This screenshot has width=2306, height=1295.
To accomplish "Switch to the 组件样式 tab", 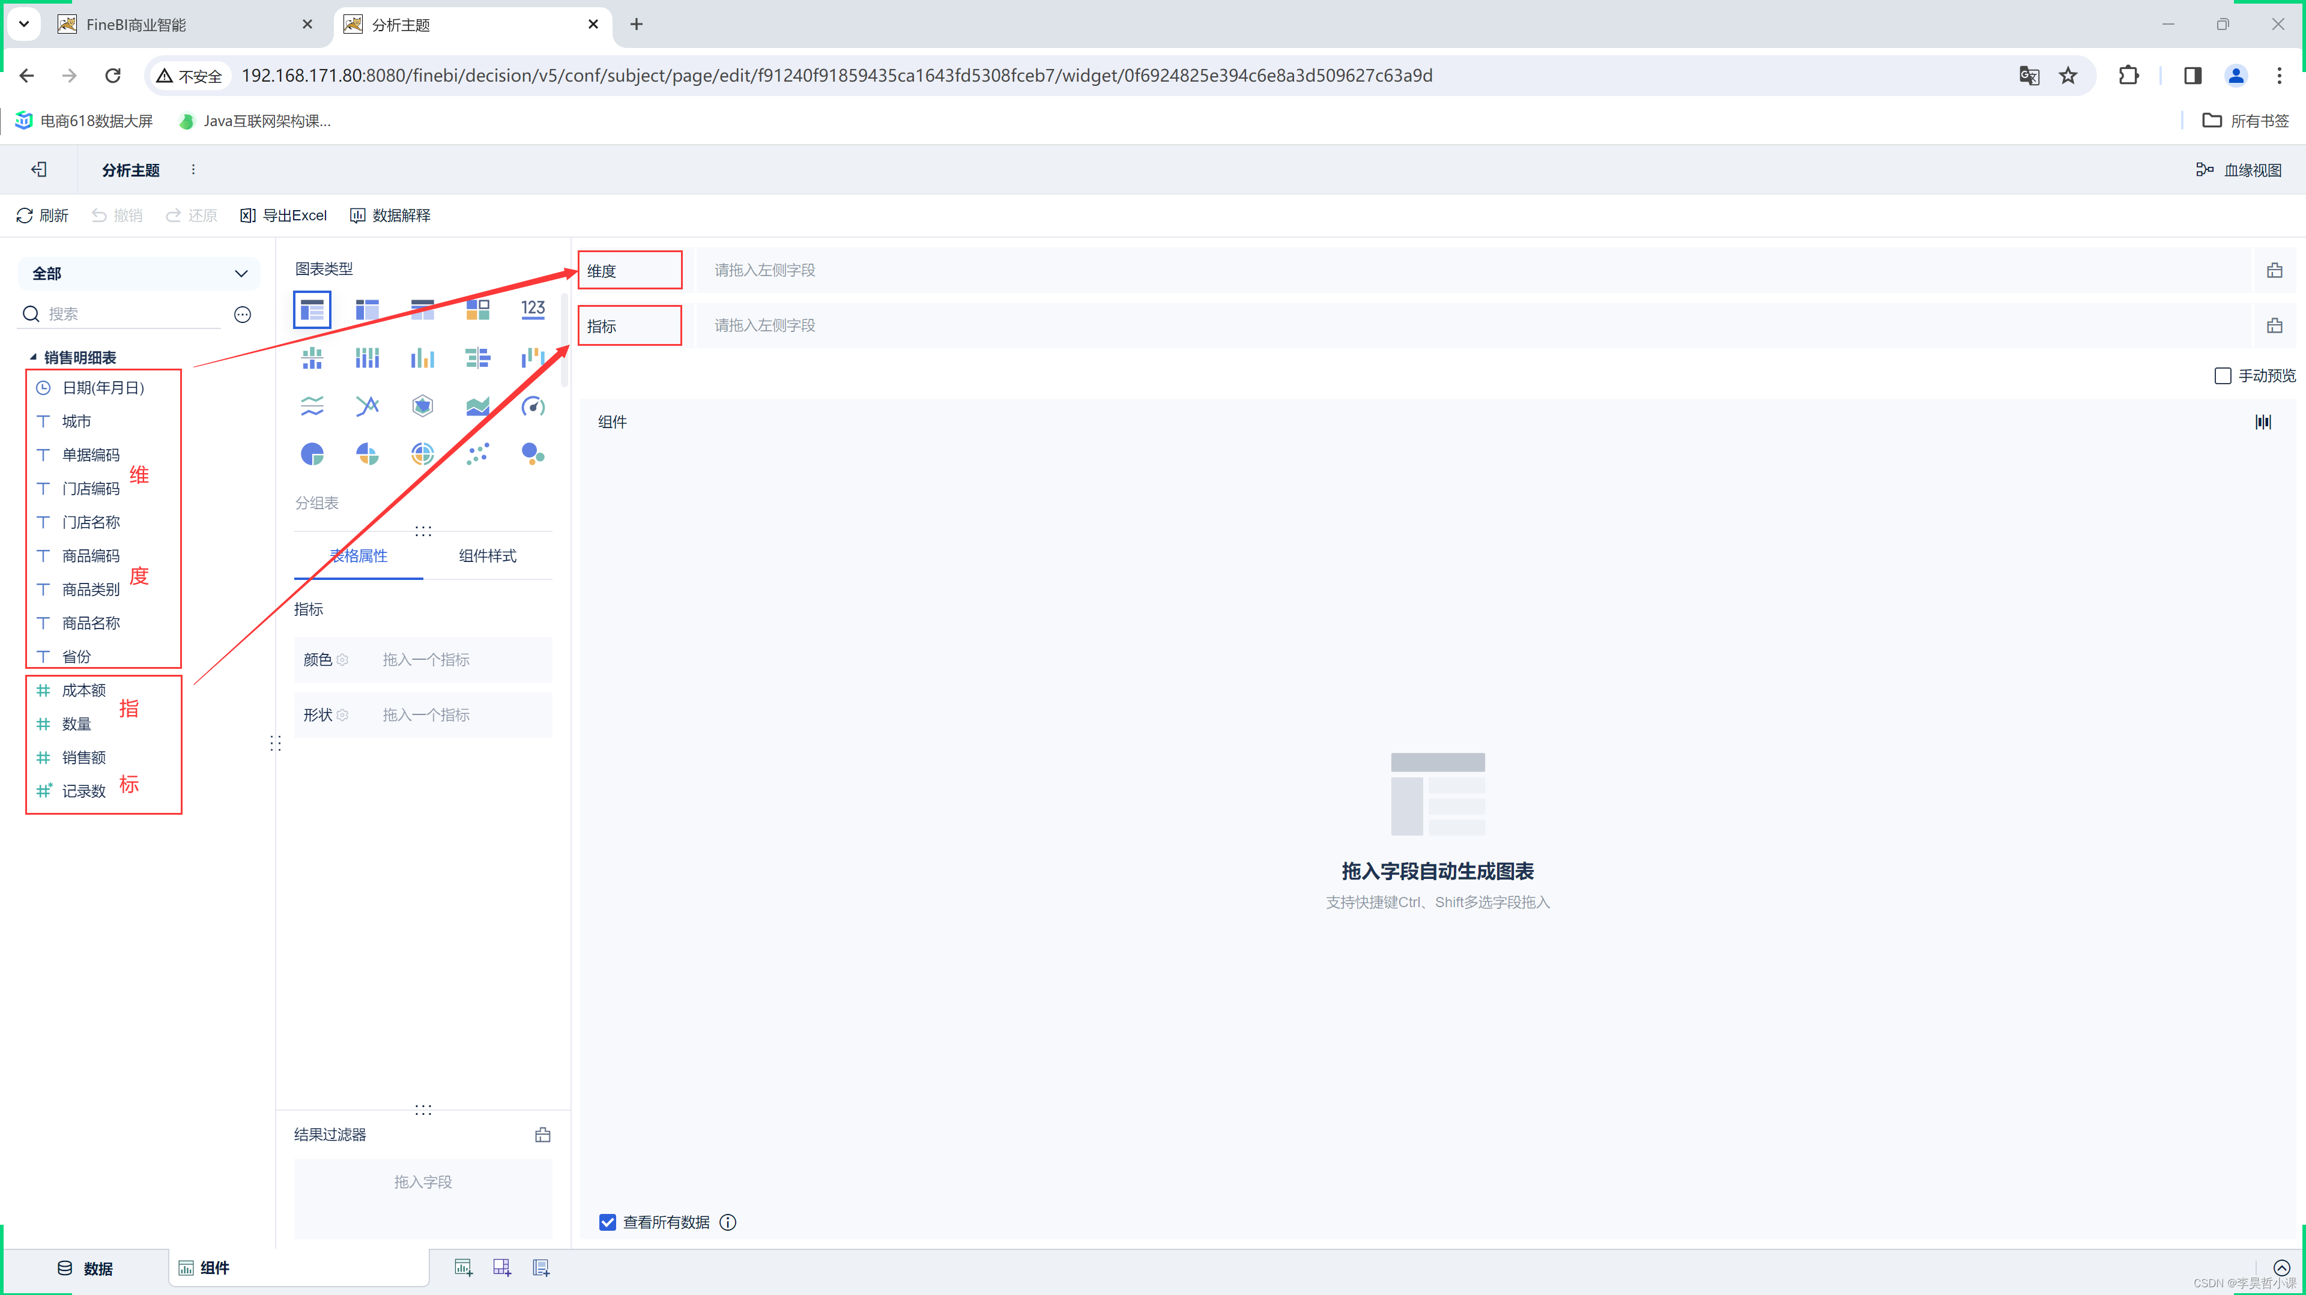I will pyautogui.click(x=488, y=556).
